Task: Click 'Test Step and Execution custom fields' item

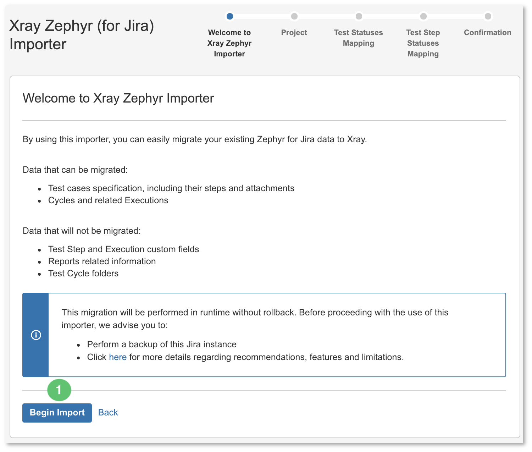Action: pos(123,249)
